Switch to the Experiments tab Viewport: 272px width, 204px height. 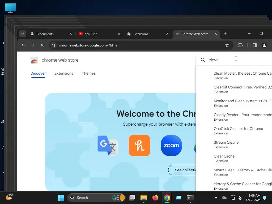tap(45, 34)
